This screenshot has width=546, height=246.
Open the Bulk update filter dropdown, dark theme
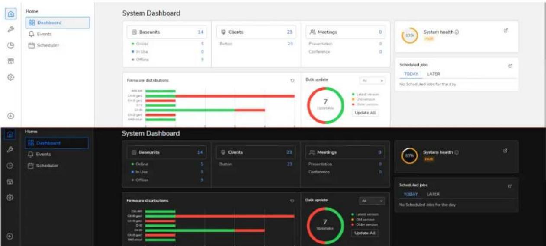pyautogui.click(x=372, y=201)
